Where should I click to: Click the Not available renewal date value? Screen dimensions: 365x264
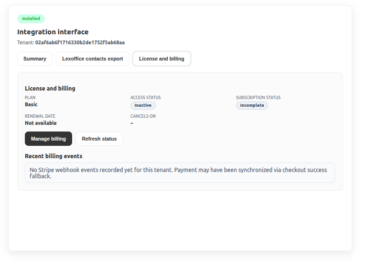[41, 123]
